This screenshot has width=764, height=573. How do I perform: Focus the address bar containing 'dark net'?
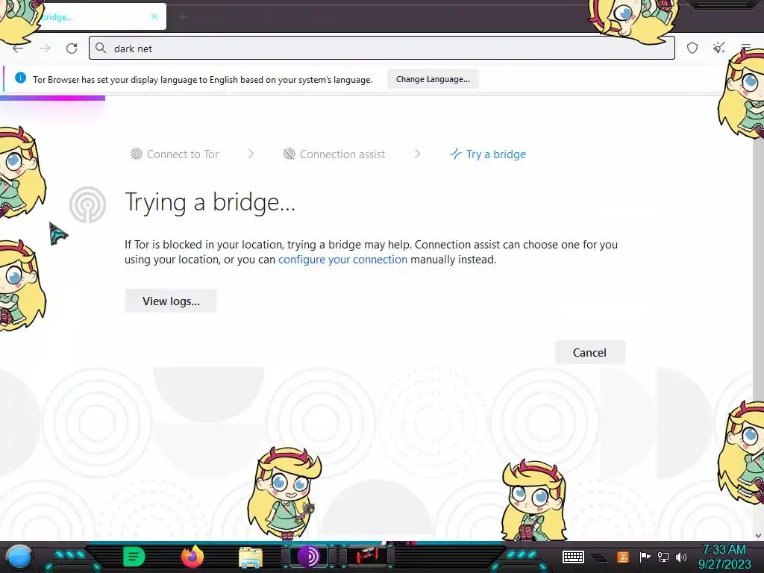(x=381, y=48)
